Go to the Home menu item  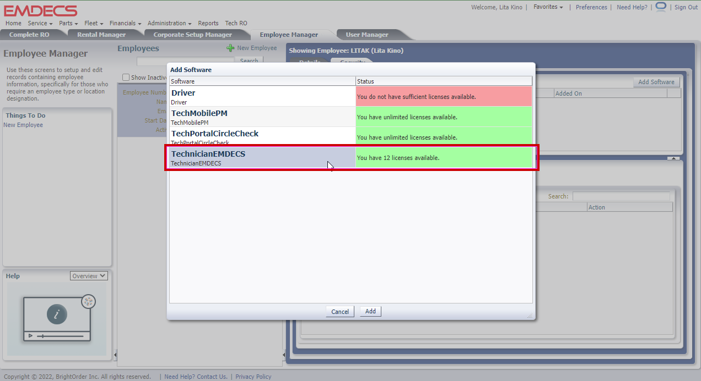pos(13,23)
